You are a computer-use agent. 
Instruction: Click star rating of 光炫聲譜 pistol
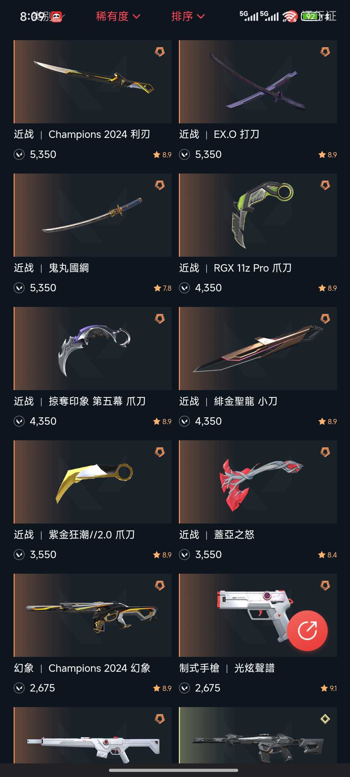329,688
